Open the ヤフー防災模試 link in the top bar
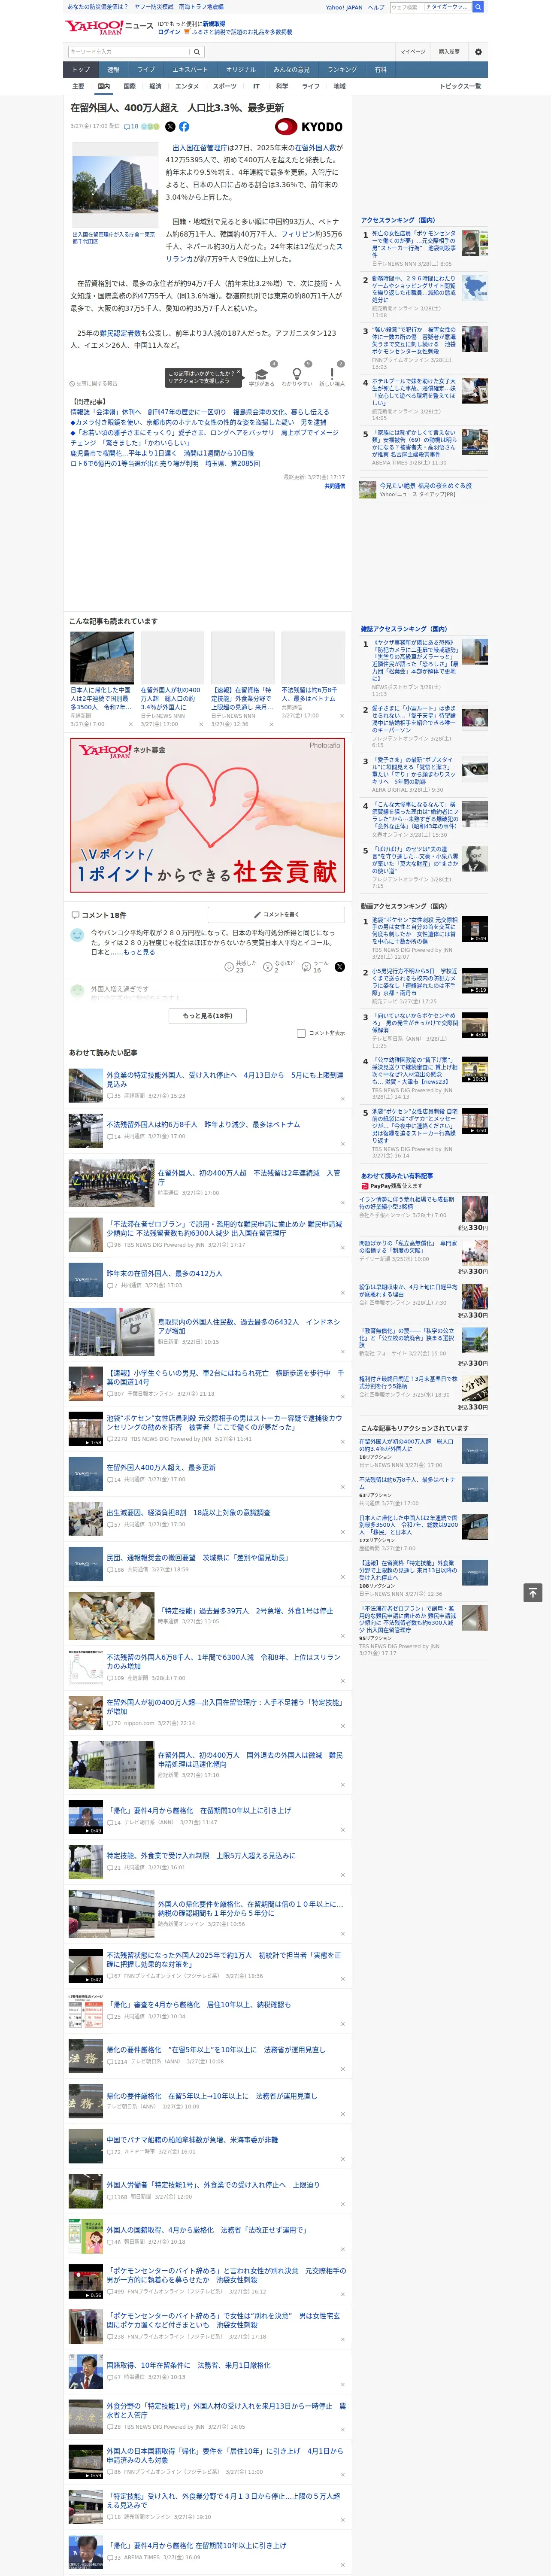The image size is (551, 2576). point(155,7)
